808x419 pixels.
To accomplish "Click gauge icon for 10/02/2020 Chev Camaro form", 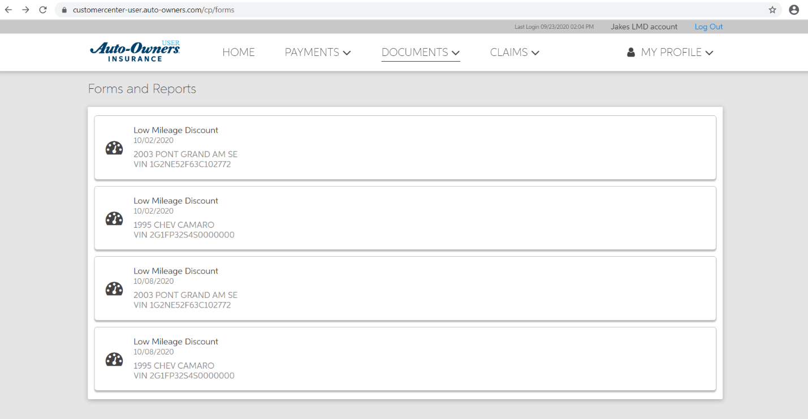I will click(x=114, y=219).
